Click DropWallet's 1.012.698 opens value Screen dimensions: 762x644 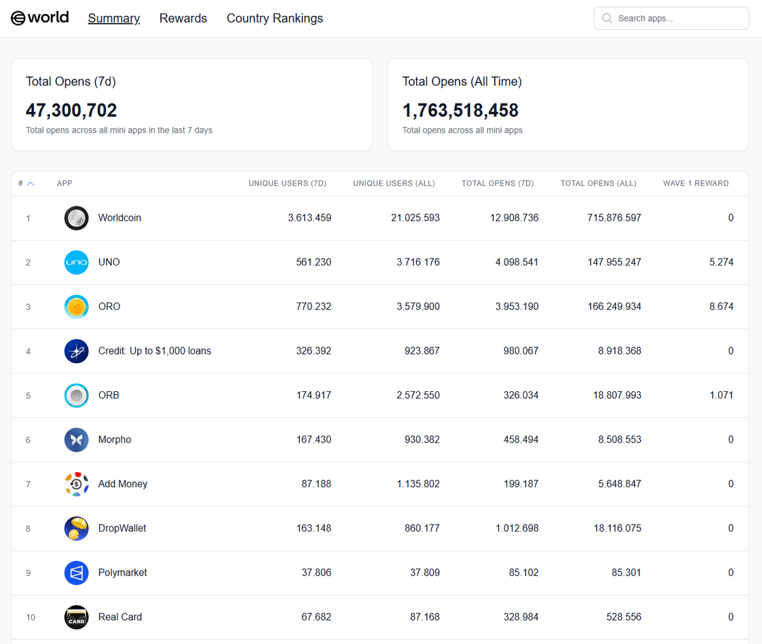point(517,528)
